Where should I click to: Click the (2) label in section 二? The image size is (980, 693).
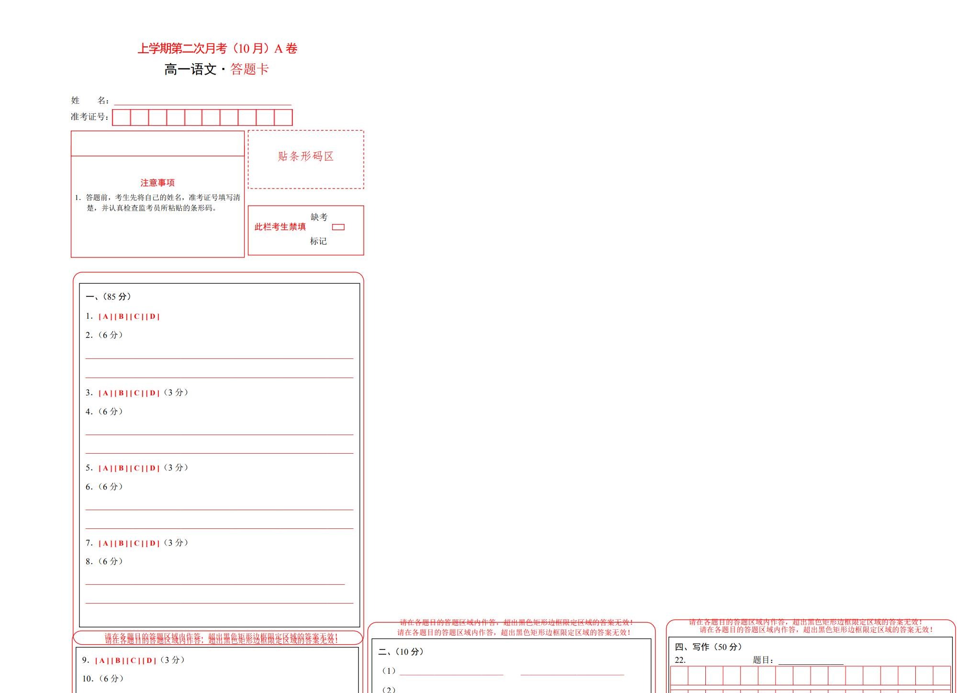(x=389, y=690)
